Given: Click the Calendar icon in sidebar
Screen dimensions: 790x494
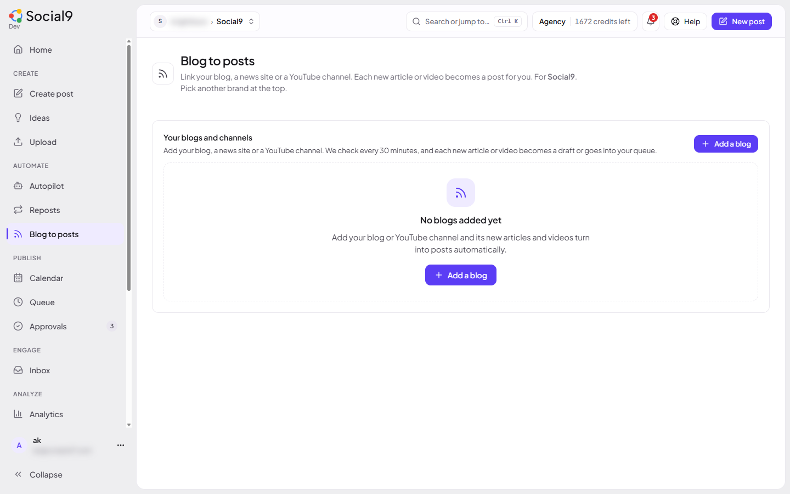Looking at the screenshot, I should click(x=18, y=278).
